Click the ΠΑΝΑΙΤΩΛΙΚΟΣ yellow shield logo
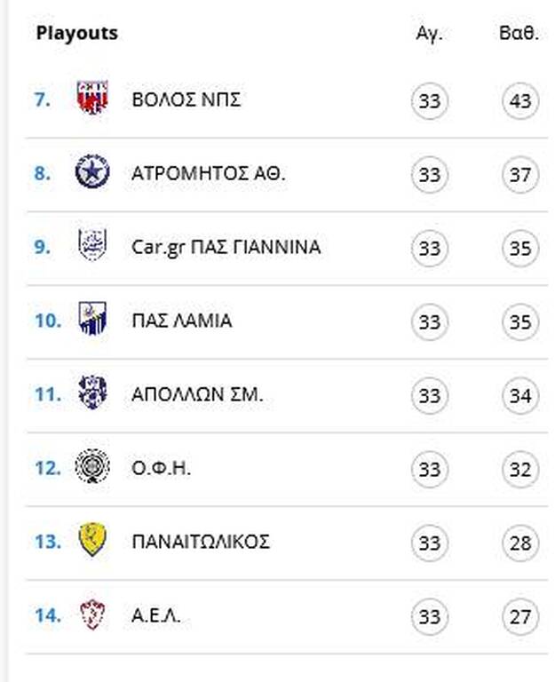The image size is (555, 682). (x=92, y=540)
